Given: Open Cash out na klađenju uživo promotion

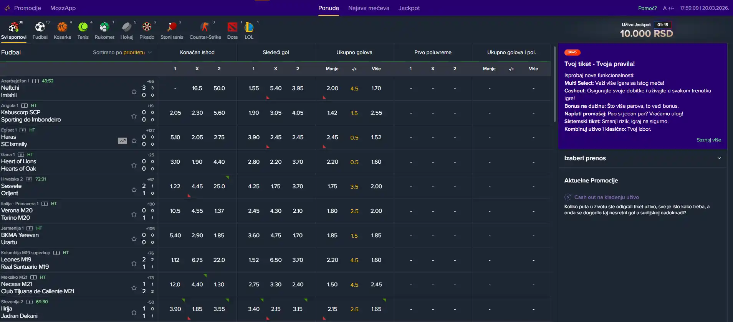Looking at the screenshot, I should point(606,197).
